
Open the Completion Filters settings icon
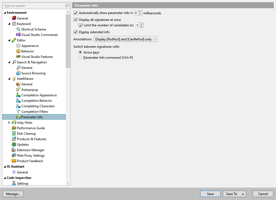point(19,111)
